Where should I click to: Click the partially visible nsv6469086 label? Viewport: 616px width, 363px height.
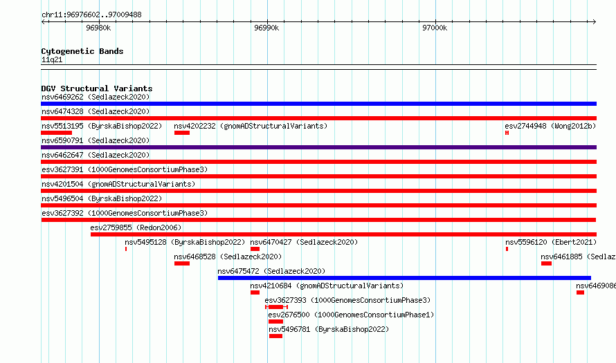(x=596, y=286)
